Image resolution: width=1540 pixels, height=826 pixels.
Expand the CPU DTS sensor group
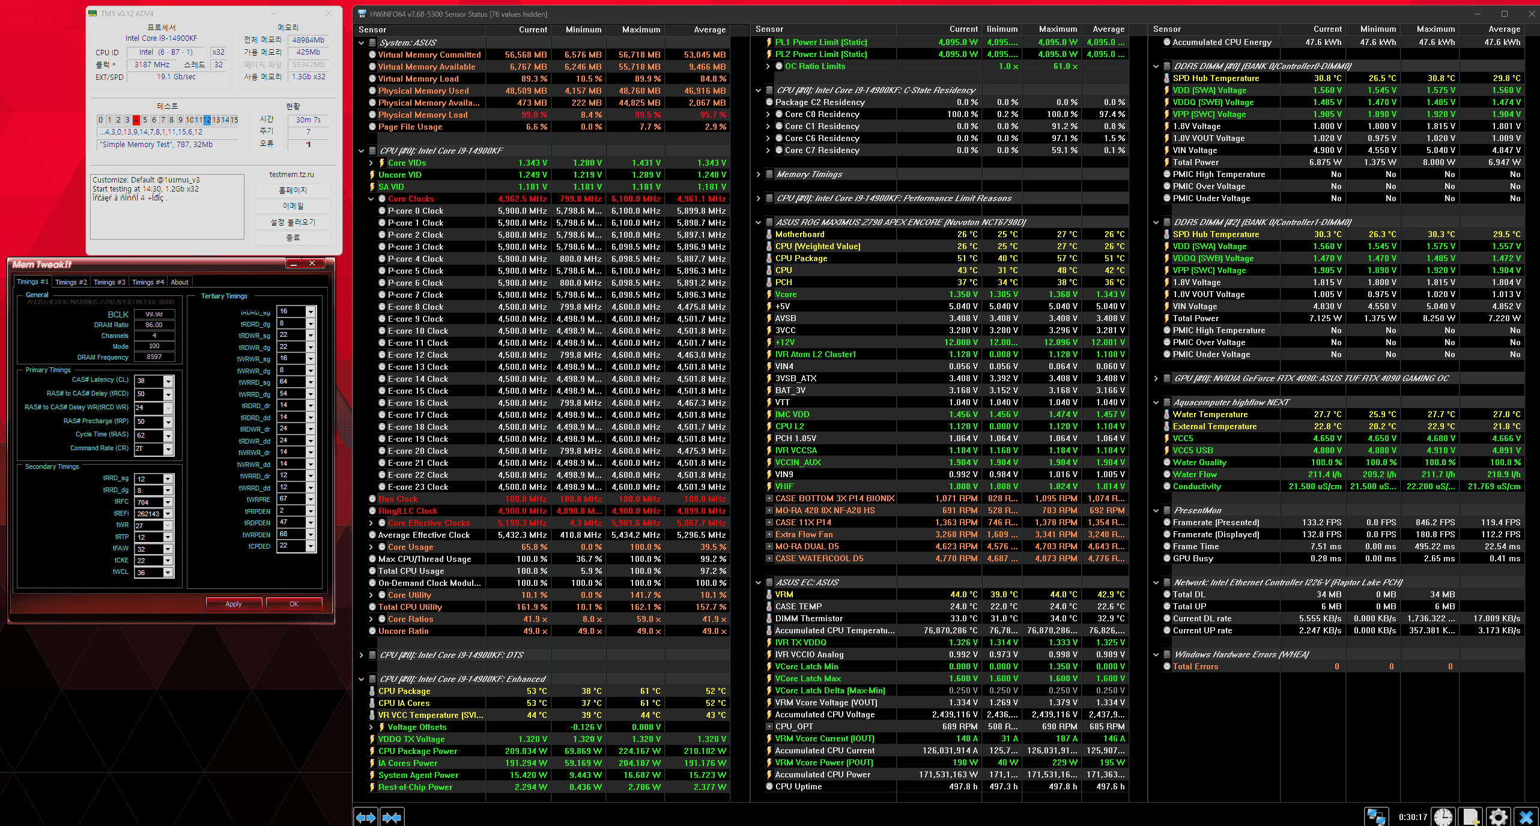tap(362, 655)
